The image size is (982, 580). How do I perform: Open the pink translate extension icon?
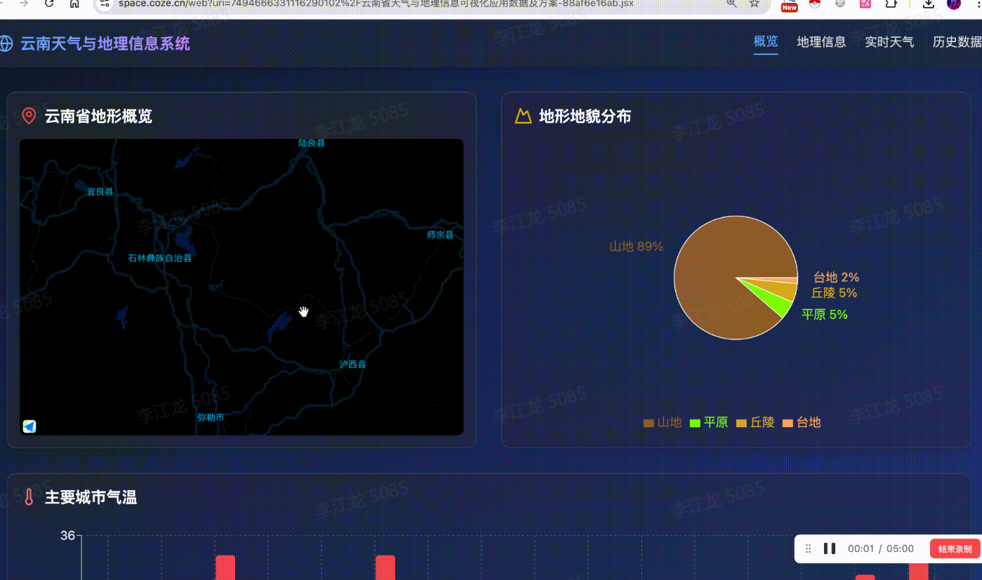865,4
